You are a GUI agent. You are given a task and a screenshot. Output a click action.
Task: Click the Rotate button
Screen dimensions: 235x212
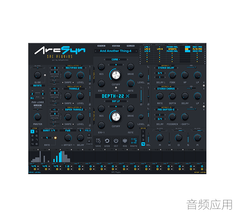38,86
